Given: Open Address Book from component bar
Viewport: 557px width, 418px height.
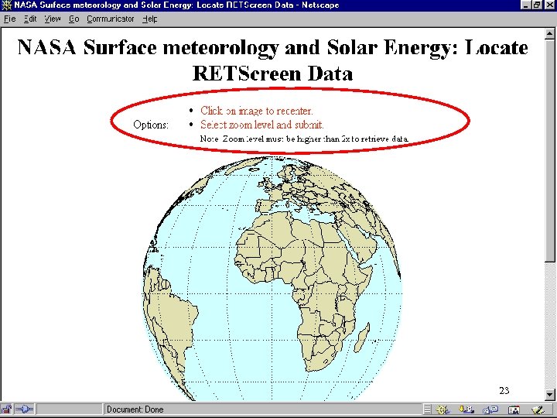Looking at the screenshot, I should (x=514, y=409).
